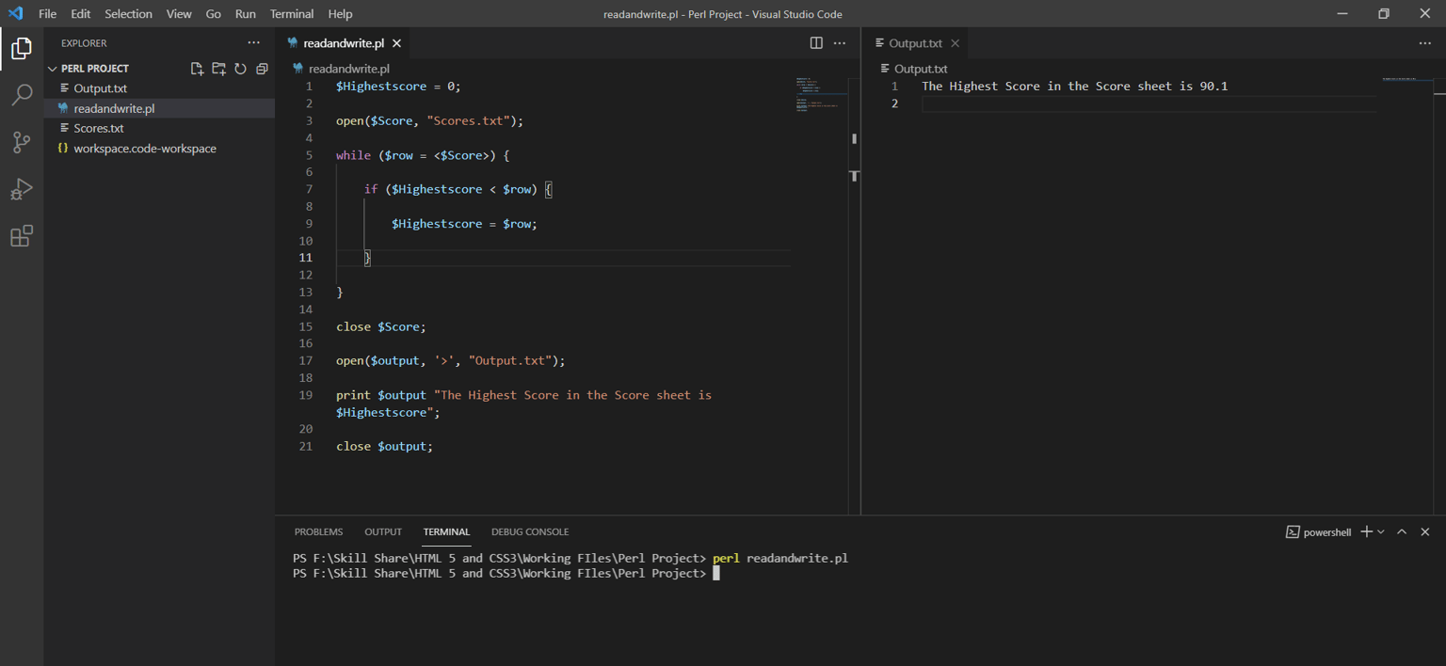1446x666 pixels.
Task: Select the powershell terminal instance
Action: coord(1318,531)
